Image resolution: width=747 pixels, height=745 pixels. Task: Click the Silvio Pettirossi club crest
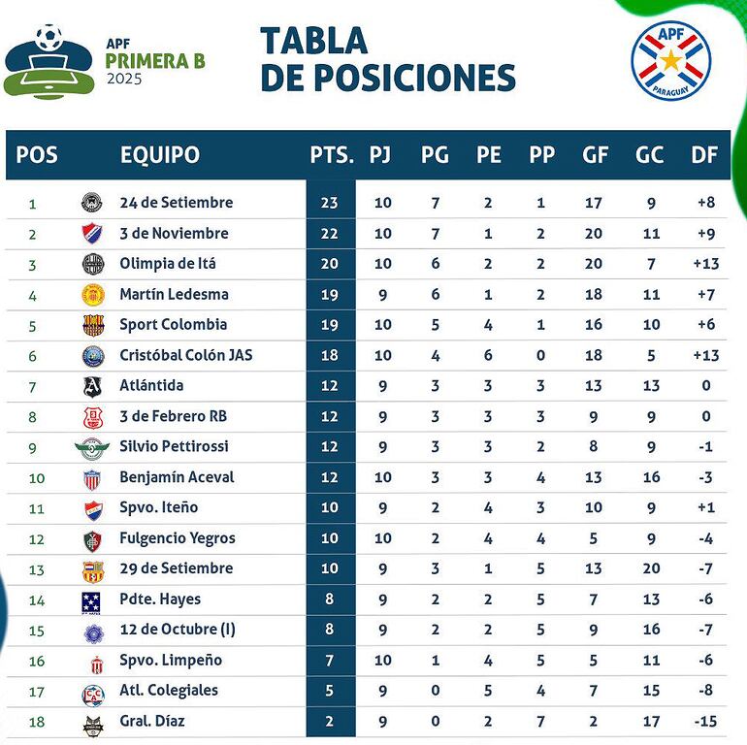93,447
